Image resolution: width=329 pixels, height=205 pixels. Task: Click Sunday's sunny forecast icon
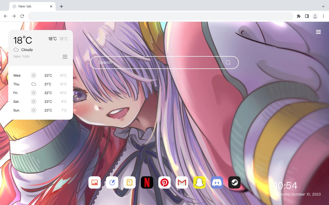pyautogui.click(x=34, y=110)
